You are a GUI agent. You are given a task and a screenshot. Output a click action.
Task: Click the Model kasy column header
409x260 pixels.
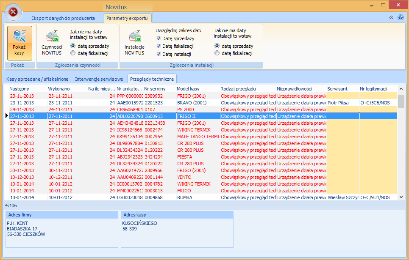click(x=198, y=89)
